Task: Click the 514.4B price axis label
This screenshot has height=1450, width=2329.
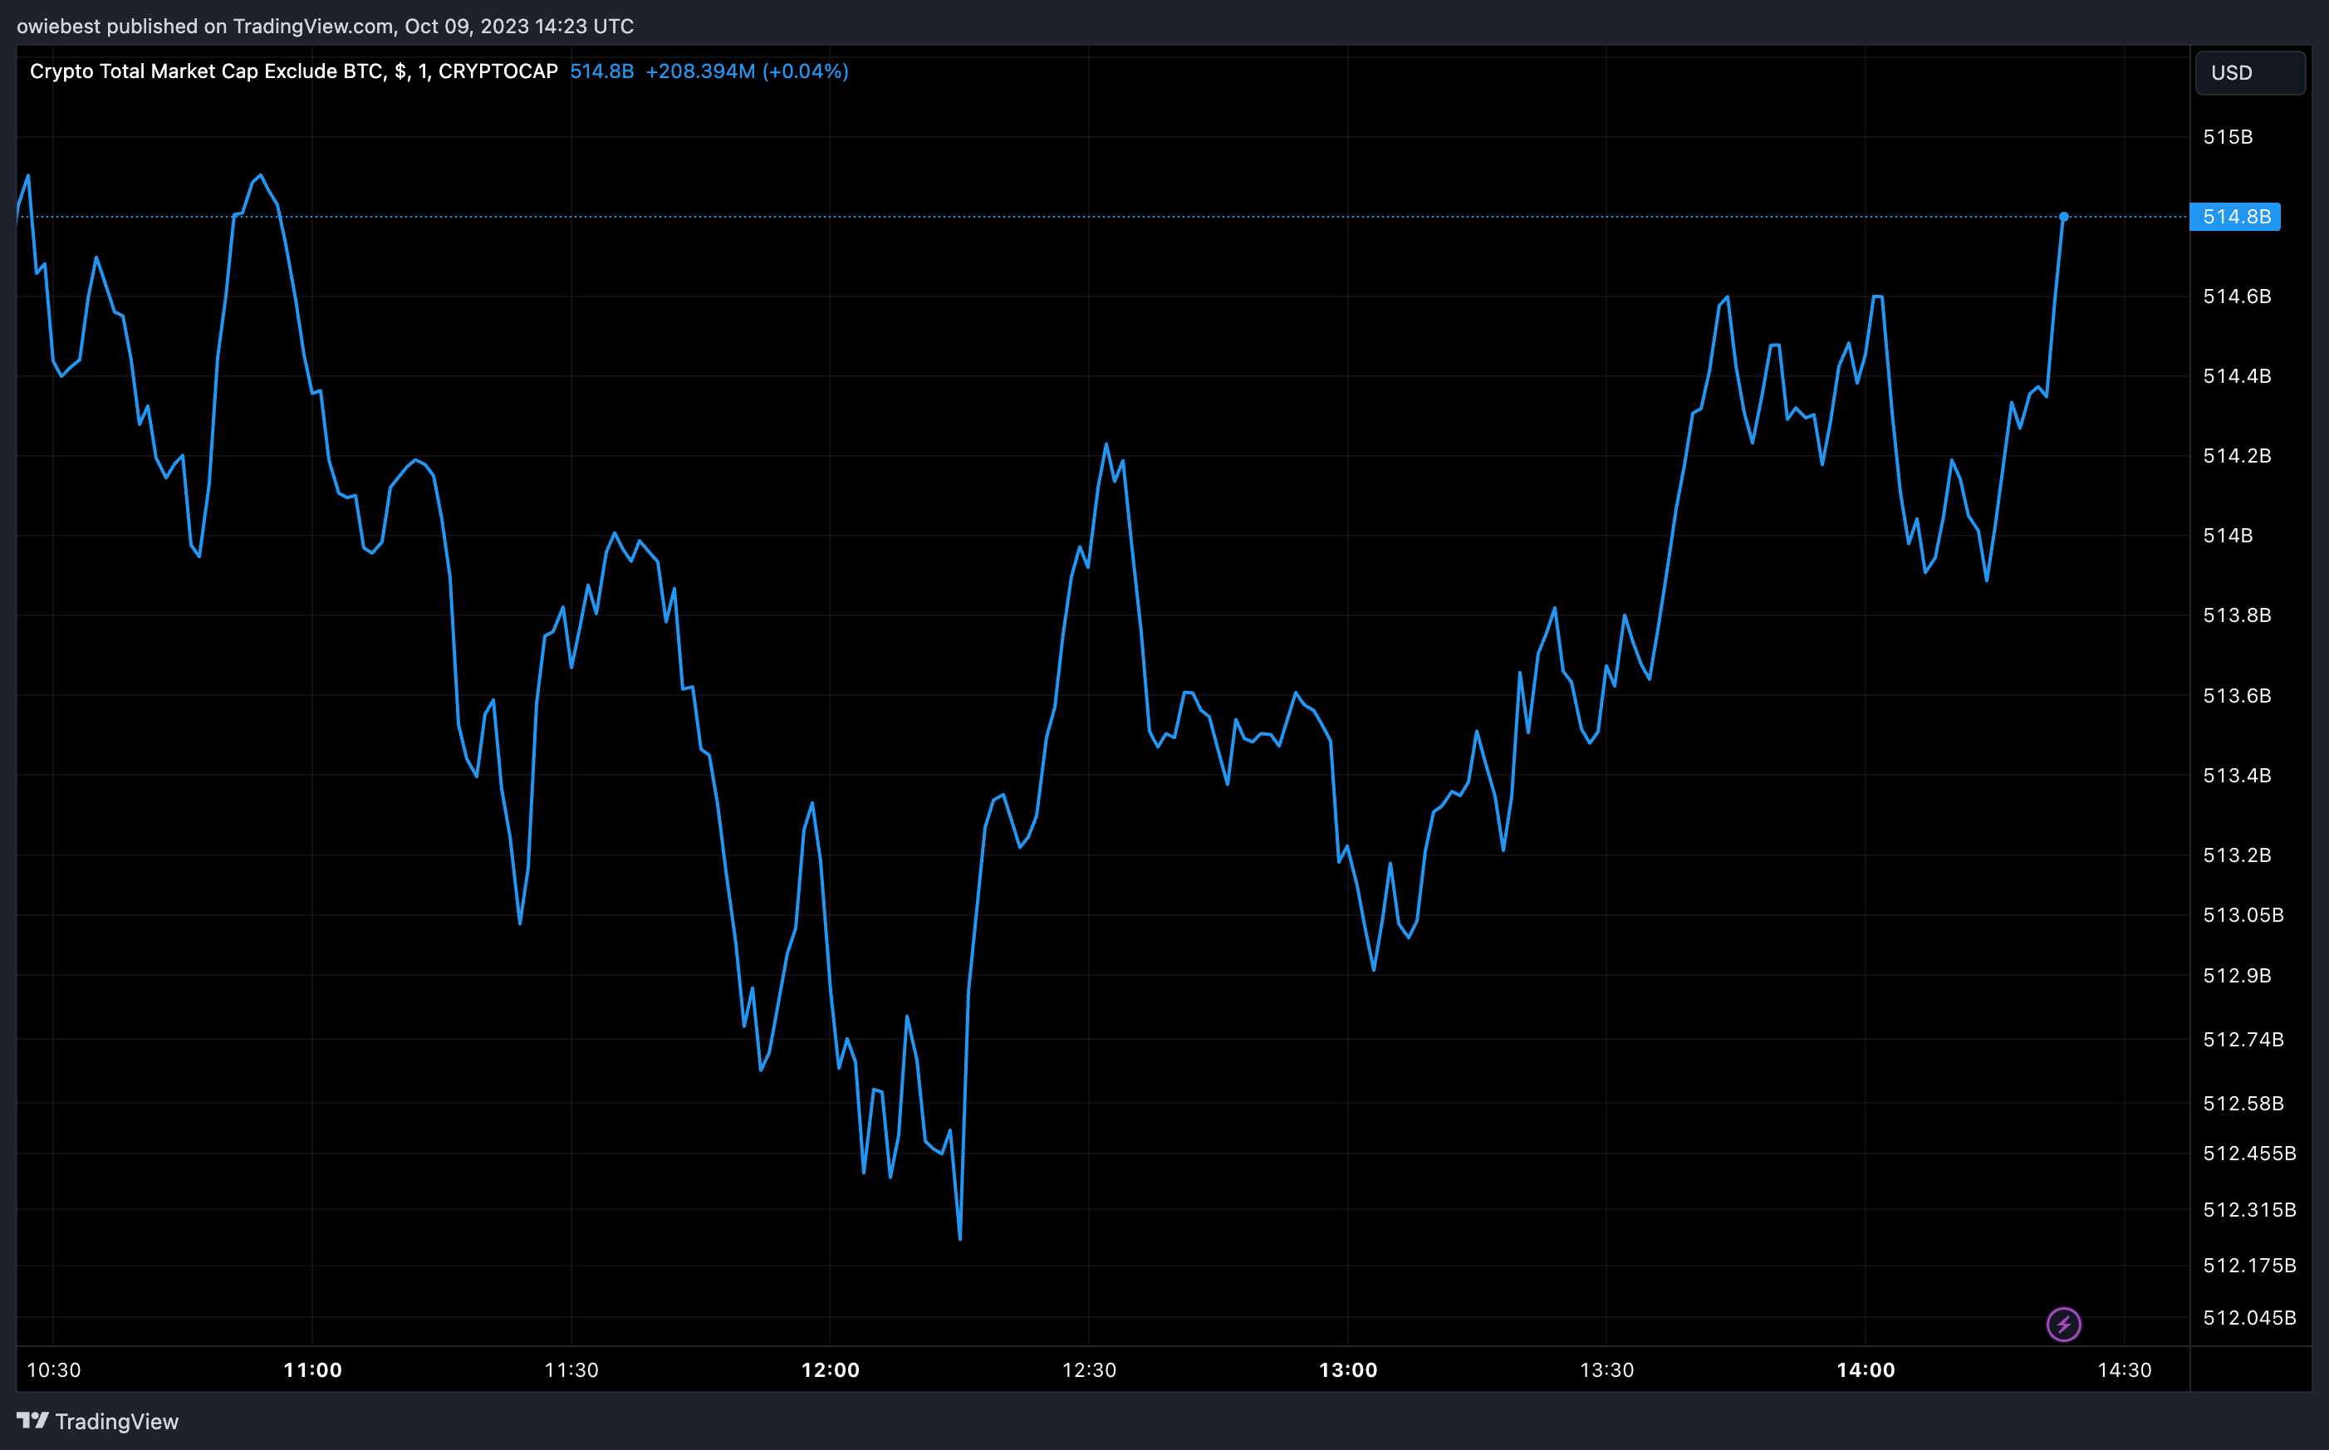Action: pyautogui.click(x=2237, y=376)
